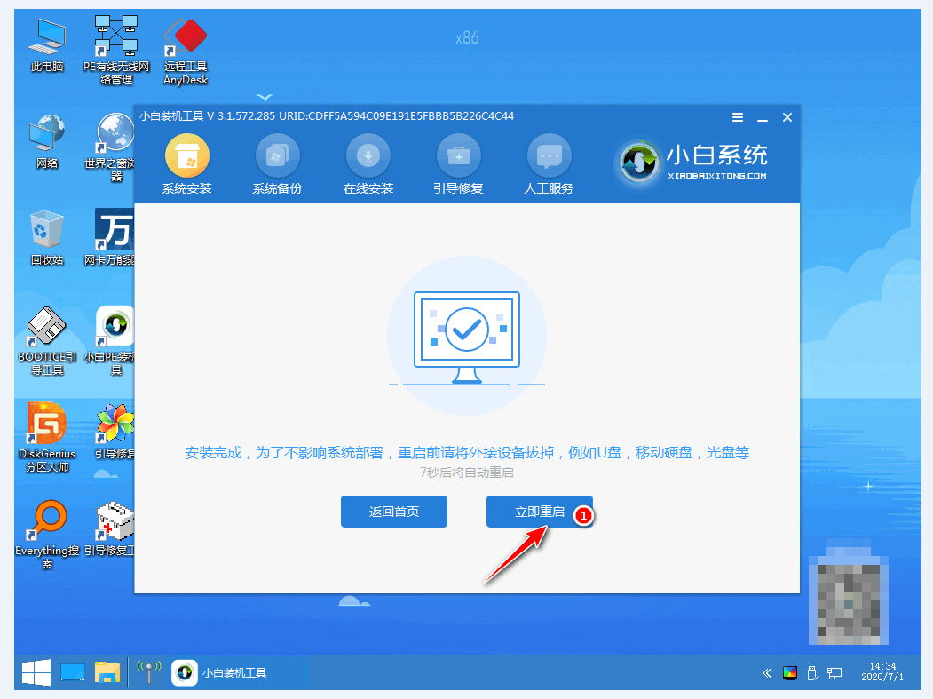Open the AnyDesk remote tool desktop icon
This screenshot has height=699, width=933.
point(185,40)
